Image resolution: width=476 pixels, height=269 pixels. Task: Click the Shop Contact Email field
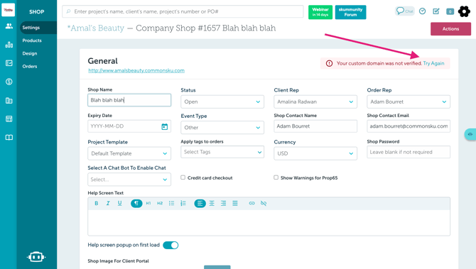point(409,126)
